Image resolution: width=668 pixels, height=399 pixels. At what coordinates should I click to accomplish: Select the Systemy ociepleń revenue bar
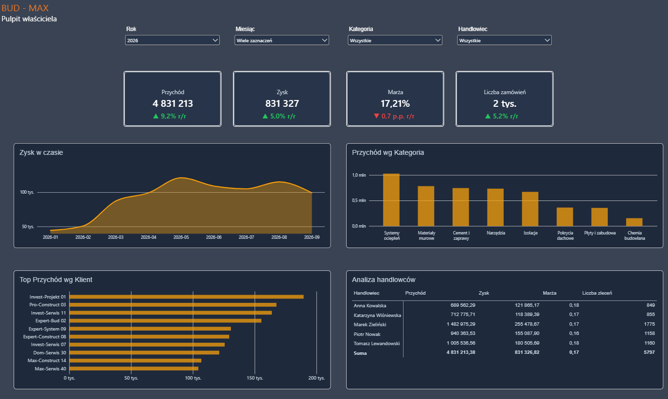click(391, 199)
